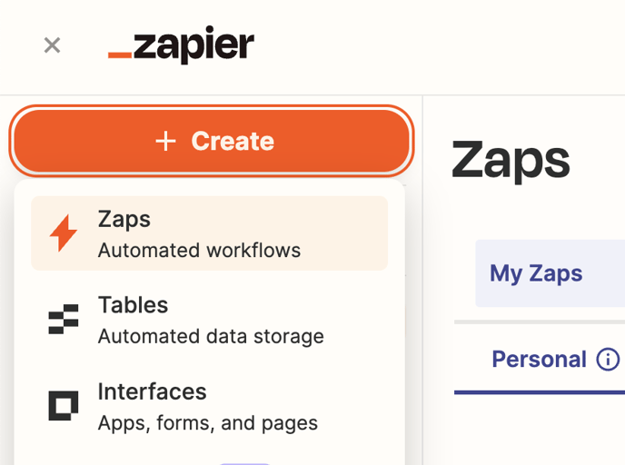Click the blue underline beneath Personal

[x=540, y=392]
